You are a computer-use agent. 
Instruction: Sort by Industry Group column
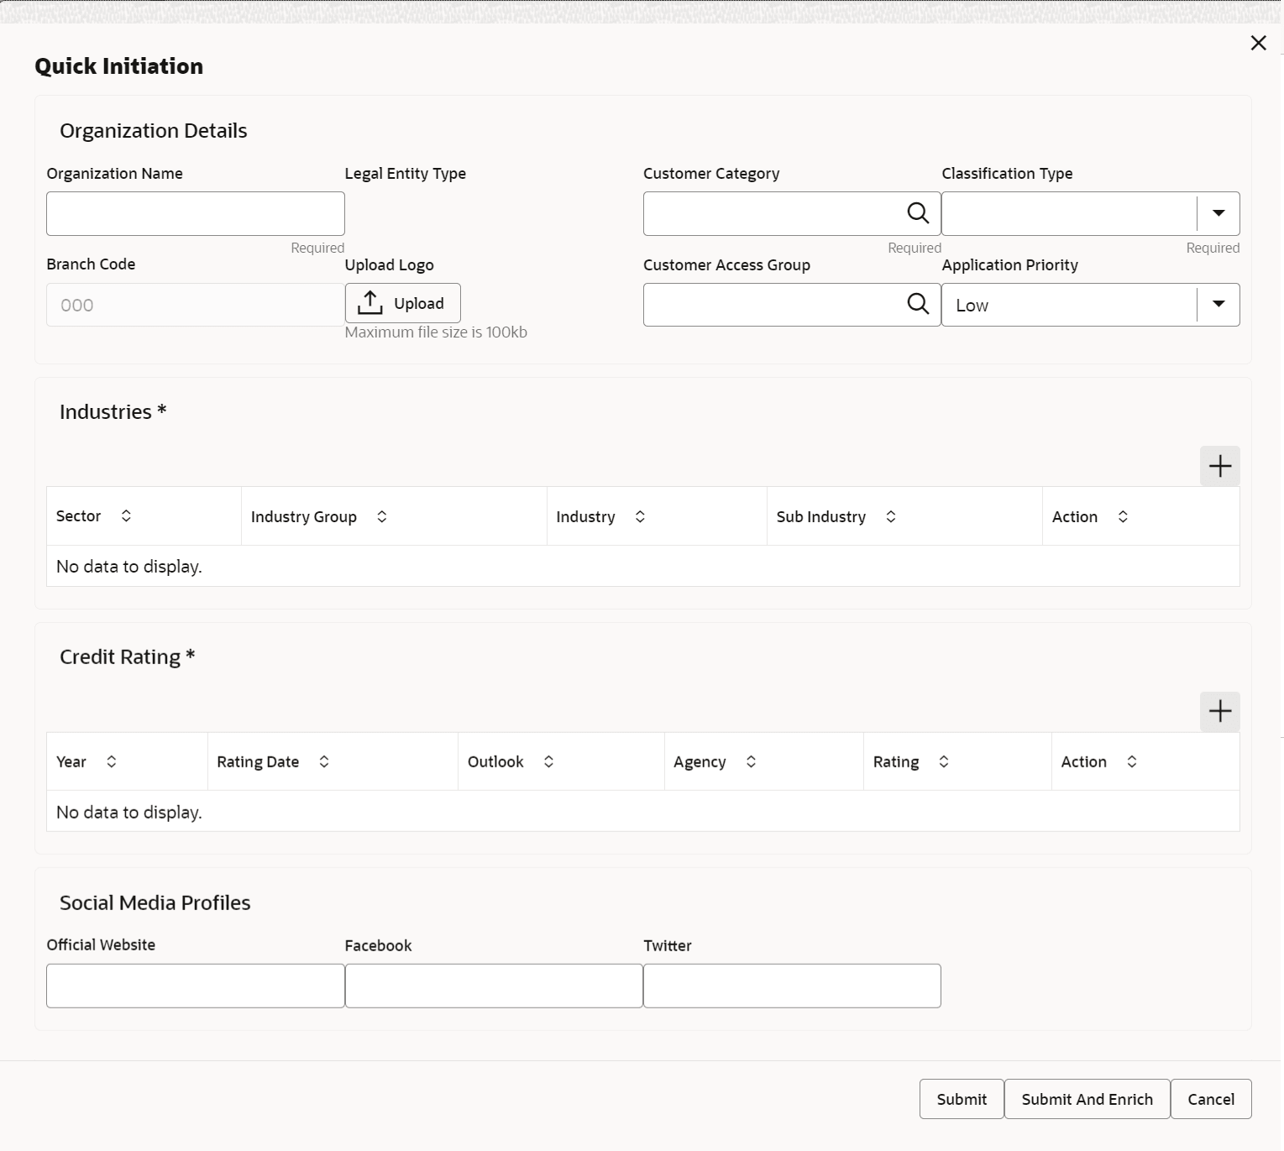(381, 516)
